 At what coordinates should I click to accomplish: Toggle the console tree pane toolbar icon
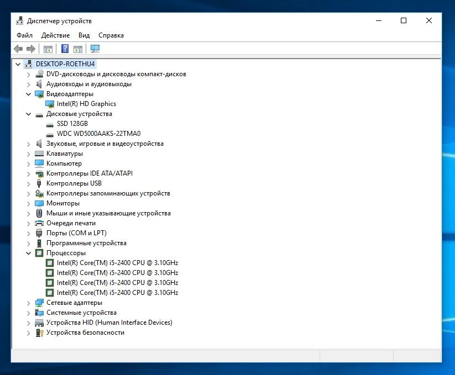point(48,49)
